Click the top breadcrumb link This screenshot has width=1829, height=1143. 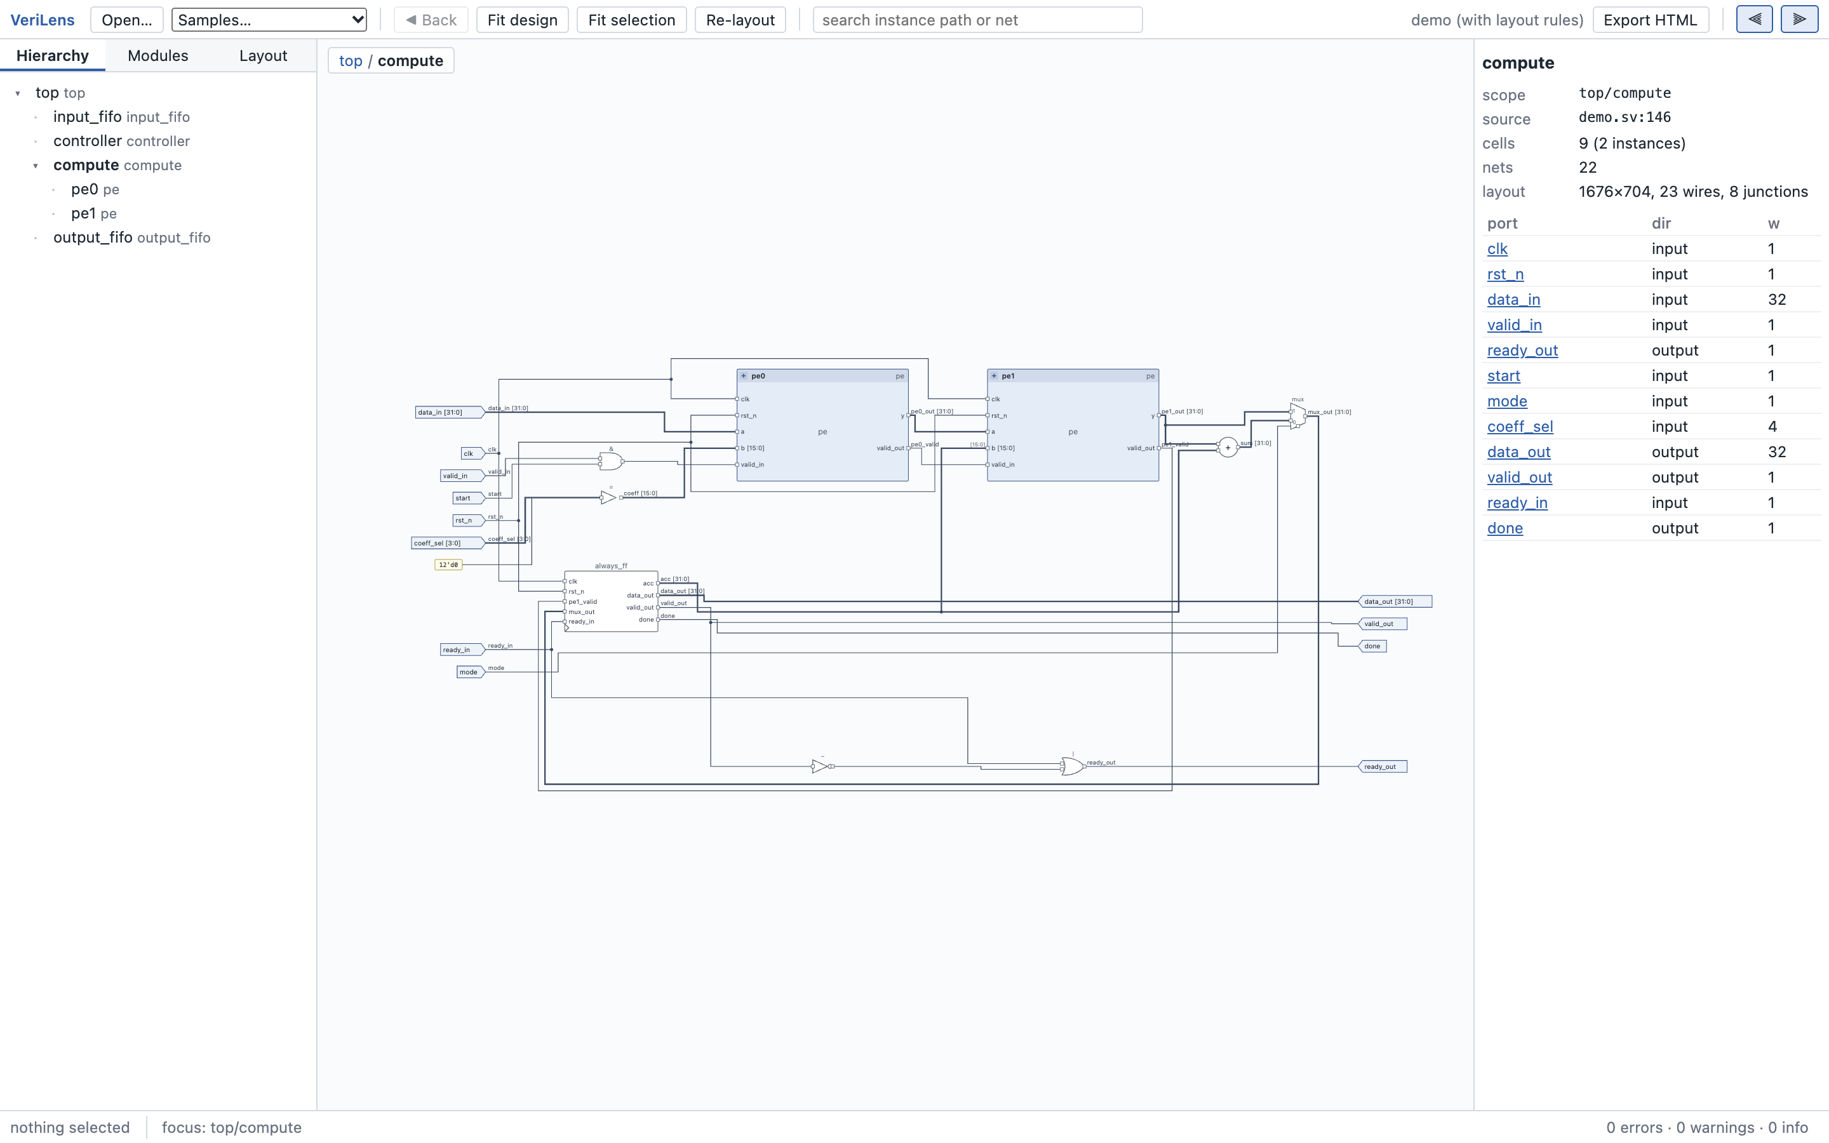pos(351,60)
